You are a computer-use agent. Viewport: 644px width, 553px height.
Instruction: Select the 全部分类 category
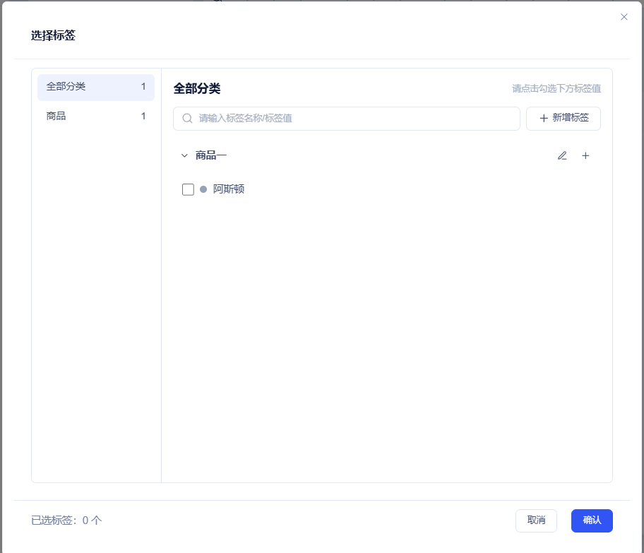tap(96, 87)
